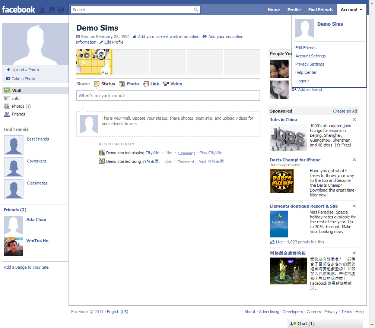The height and width of the screenshot is (328, 375).
Task: Close the Jobs in China ad
Action: coord(354,120)
